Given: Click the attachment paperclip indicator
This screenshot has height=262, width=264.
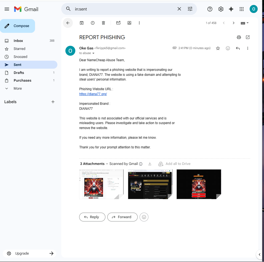Looking at the screenshot, I should pyautogui.click(x=174, y=48).
